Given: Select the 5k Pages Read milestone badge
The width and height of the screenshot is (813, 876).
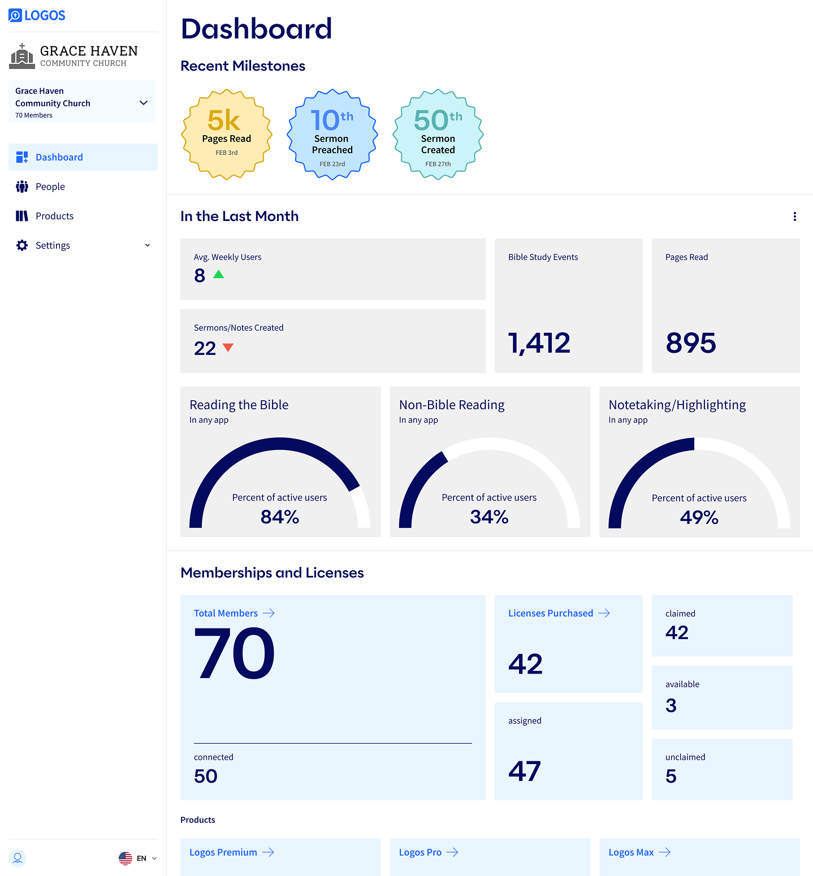Looking at the screenshot, I should pyautogui.click(x=227, y=135).
